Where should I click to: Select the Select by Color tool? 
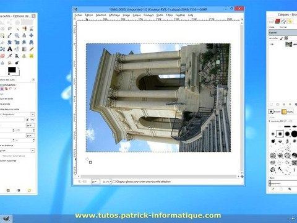coord(24,28)
